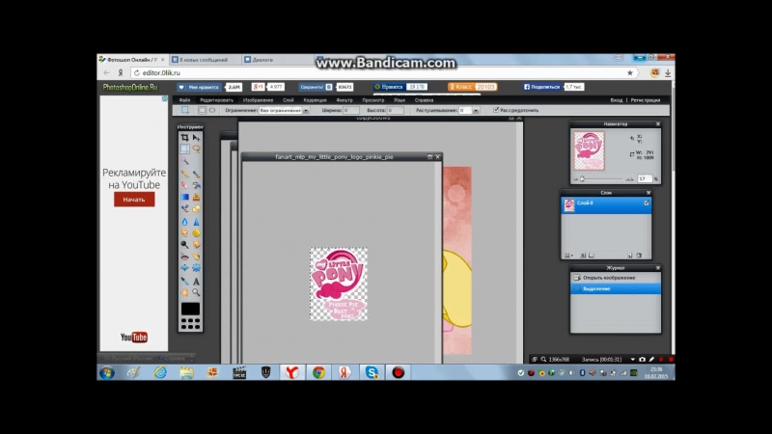Screen dimensions: 772x434
Task: Click the Поделиться Facebook share button
Action: [541, 87]
